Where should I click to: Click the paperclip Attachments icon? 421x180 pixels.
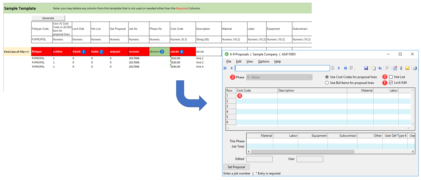coord(401,68)
